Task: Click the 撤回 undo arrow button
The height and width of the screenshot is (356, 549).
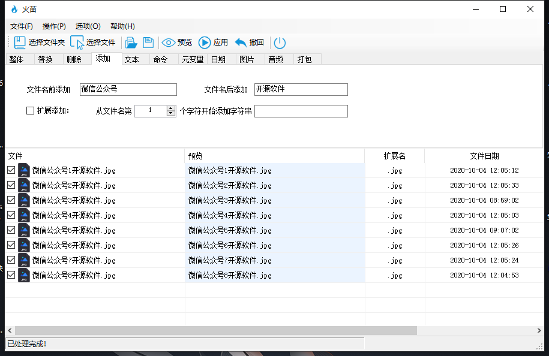Action: (x=249, y=43)
